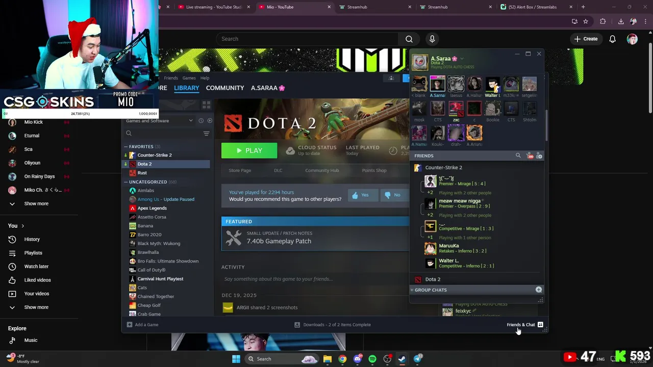The height and width of the screenshot is (367, 653).
Task: Open the Dota 2 DLC link
Action: coord(278,170)
